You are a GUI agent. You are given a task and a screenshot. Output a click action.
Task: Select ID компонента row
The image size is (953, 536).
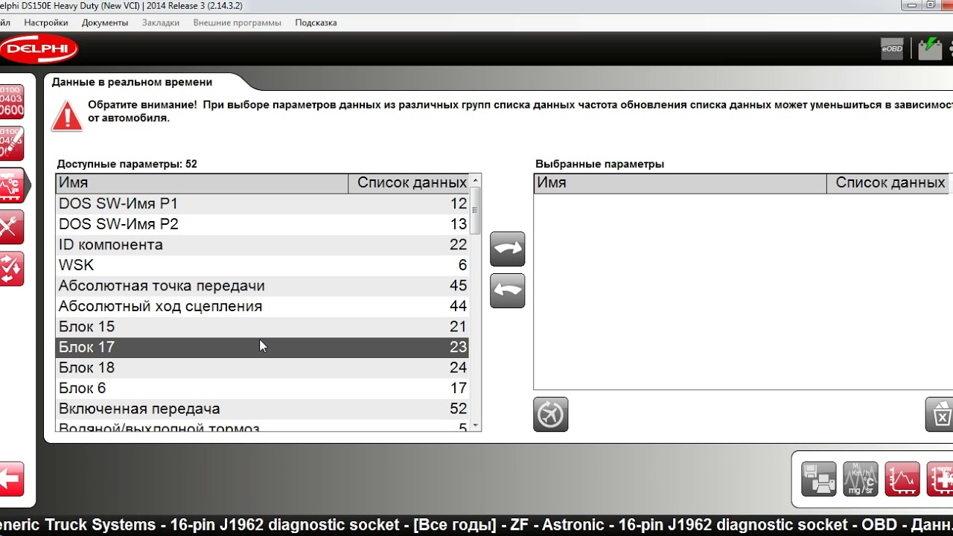[x=263, y=245]
